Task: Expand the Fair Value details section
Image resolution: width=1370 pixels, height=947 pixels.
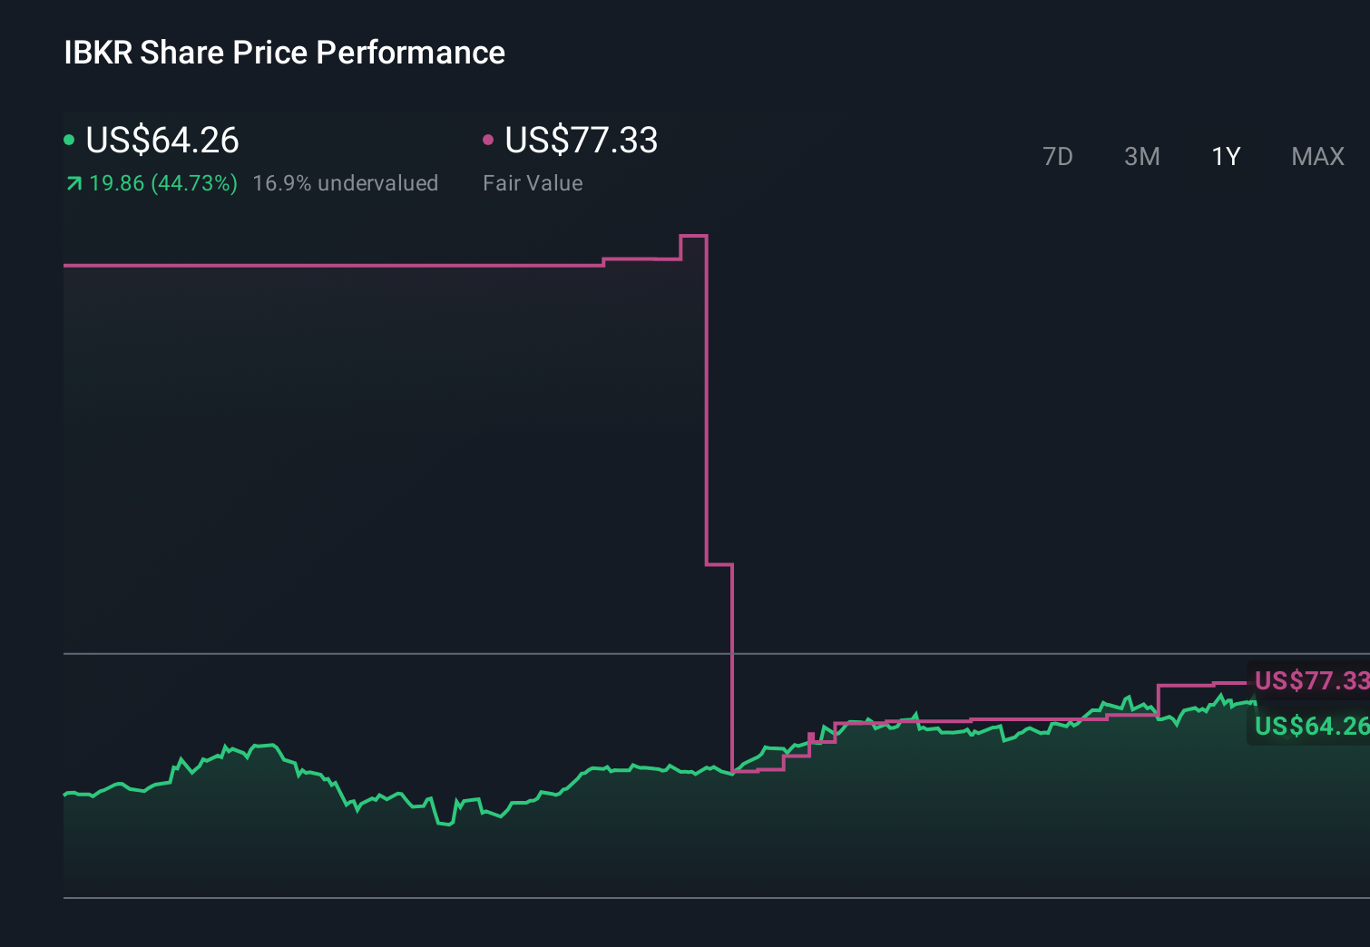Action: (533, 182)
